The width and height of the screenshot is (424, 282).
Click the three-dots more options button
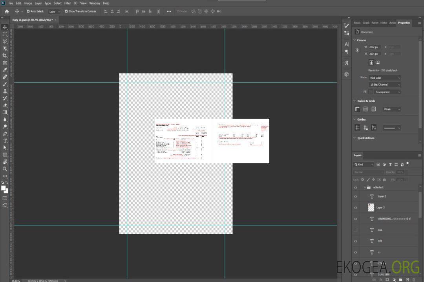point(169,11)
